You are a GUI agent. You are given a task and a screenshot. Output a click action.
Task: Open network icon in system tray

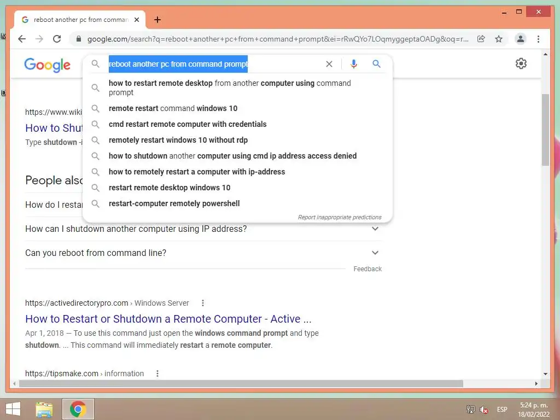click(470, 409)
